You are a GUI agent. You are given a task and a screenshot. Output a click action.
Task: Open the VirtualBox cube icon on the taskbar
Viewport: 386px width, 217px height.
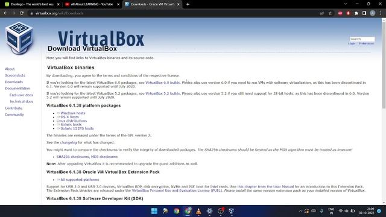coord(232,211)
